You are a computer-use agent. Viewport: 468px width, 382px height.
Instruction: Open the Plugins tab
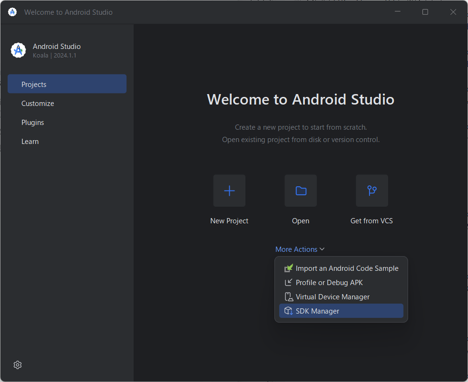(x=32, y=123)
